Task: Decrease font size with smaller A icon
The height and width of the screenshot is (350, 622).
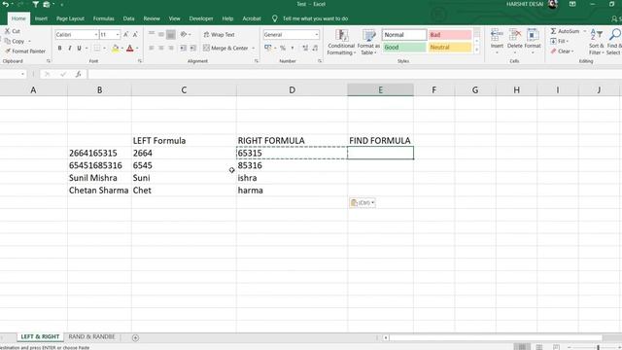Action: click(135, 35)
